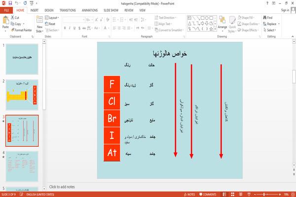
Task: Click the Numbering list icon
Action: click(x=122, y=20)
